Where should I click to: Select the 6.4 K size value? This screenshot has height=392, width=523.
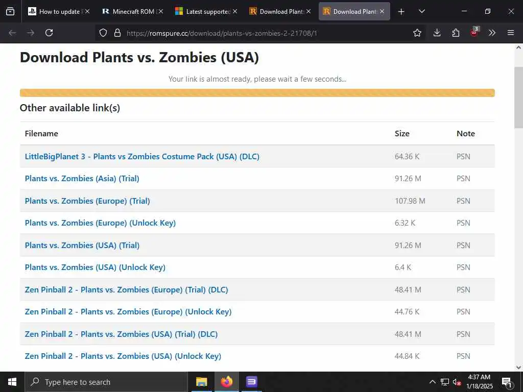[403, 267]
